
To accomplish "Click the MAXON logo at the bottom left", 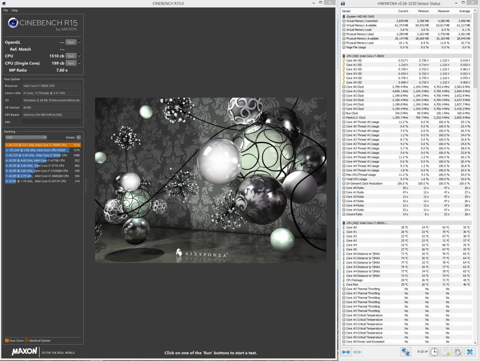I will 24,351.
